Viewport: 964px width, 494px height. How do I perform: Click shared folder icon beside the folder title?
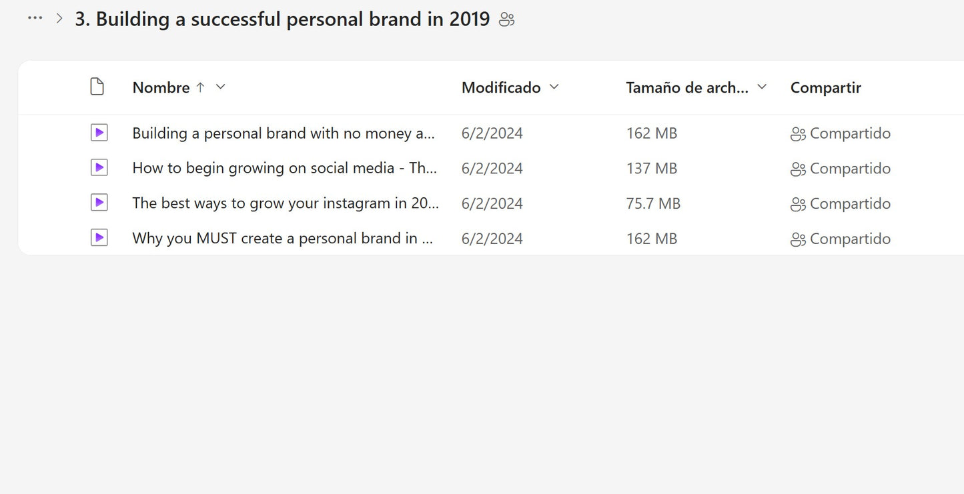coord(507,19)
